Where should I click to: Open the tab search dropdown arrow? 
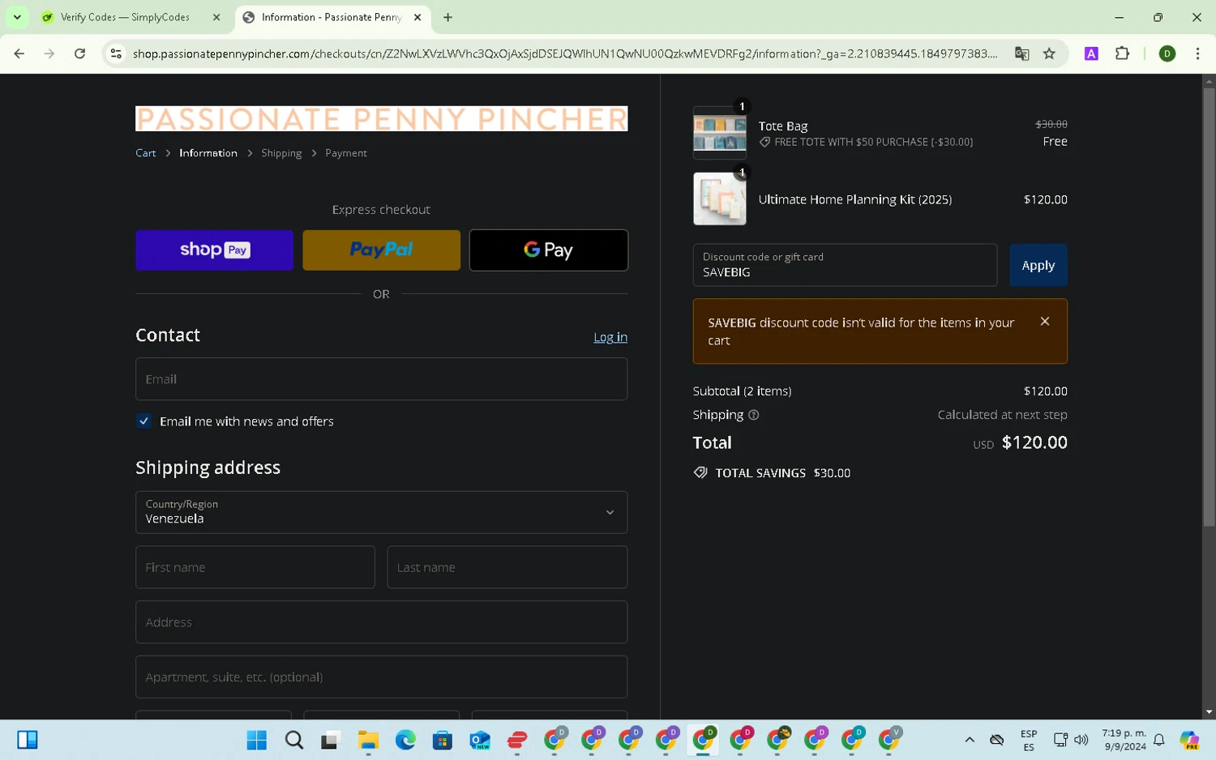coord(17,17)
